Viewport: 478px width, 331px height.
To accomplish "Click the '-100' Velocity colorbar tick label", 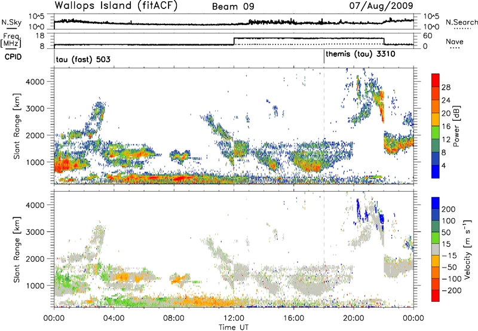I will coord(452,278).
